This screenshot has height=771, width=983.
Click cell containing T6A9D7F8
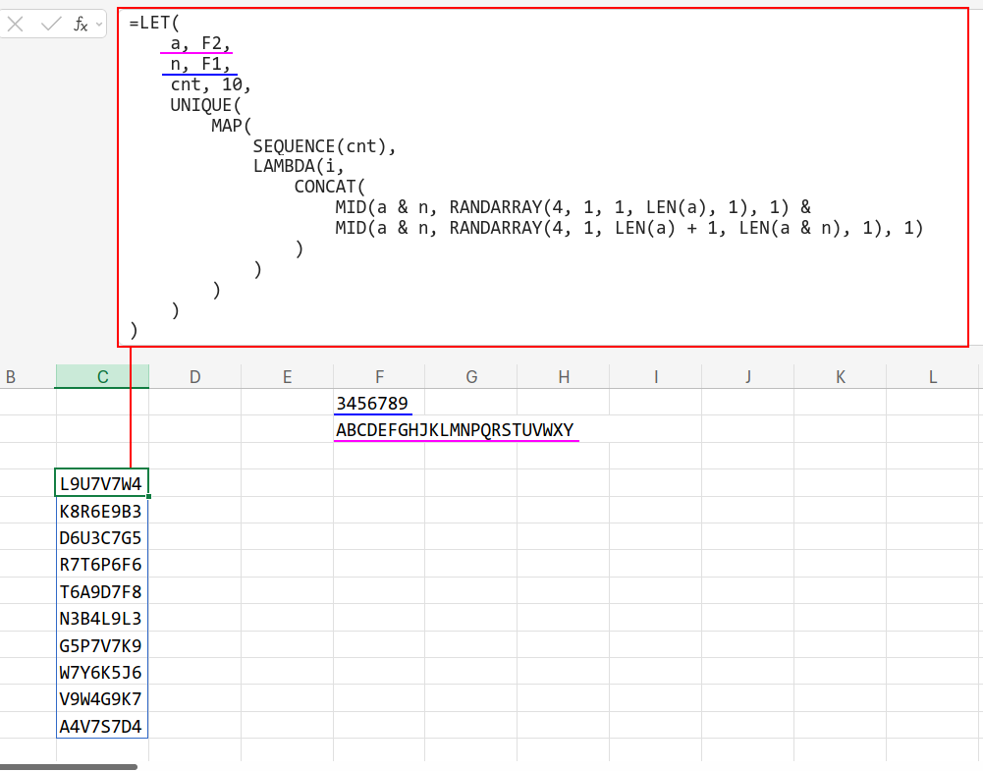pos(101,592)
